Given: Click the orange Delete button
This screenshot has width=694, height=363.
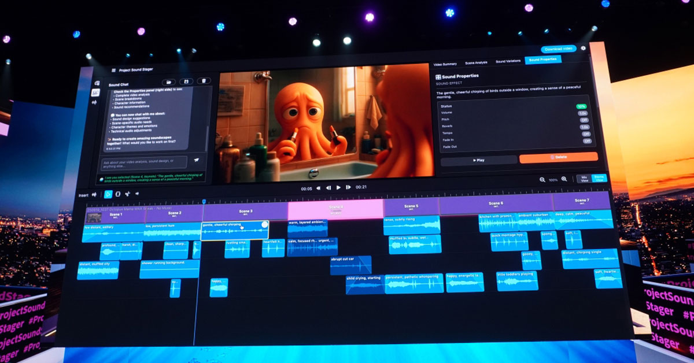Looking at the screenshot, I should point(558,158).
